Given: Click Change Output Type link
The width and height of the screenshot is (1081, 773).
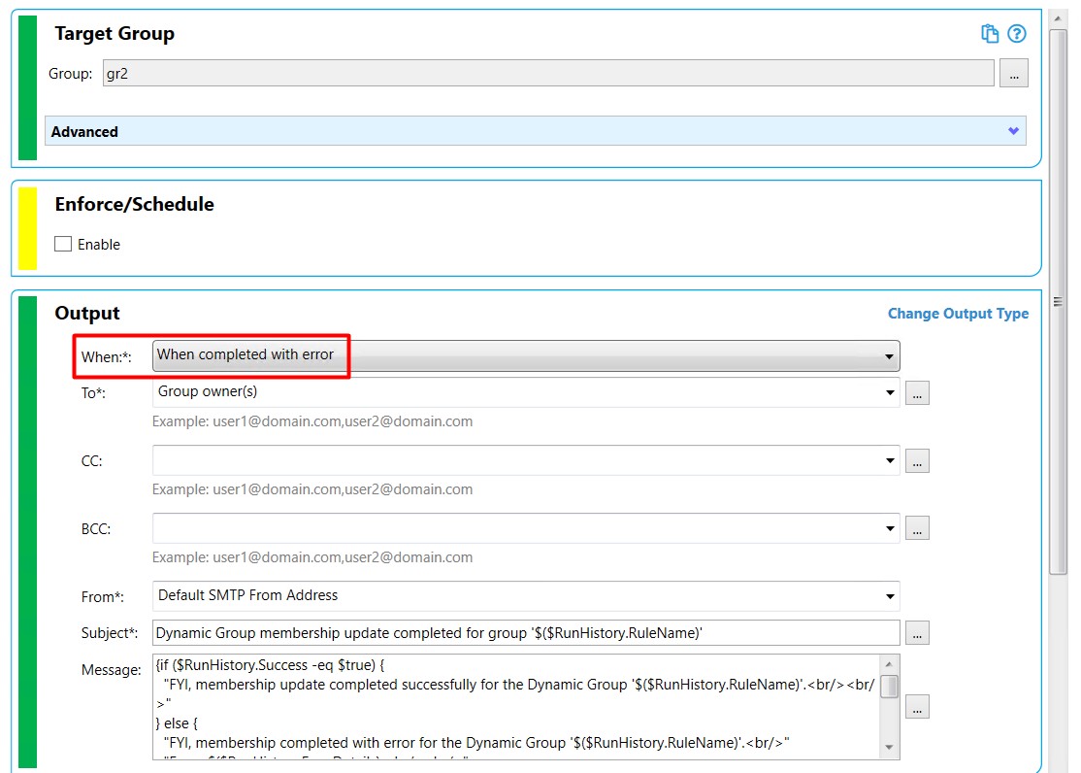Looking at the screenshot, I should (958, 314).
